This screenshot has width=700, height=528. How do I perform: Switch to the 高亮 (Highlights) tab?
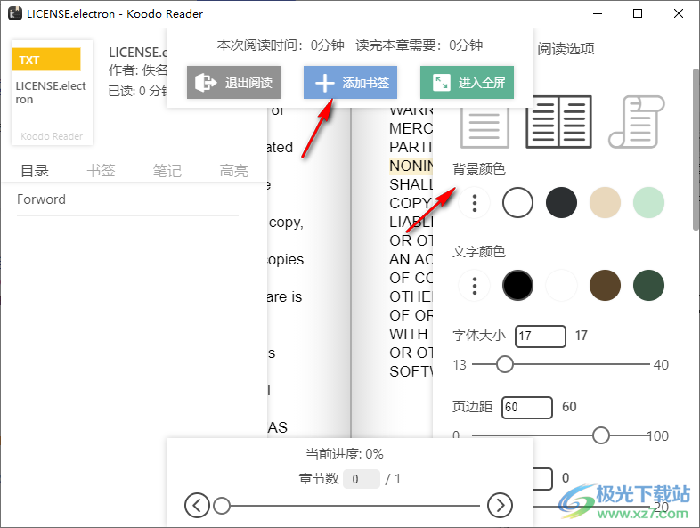click(233, 170)
